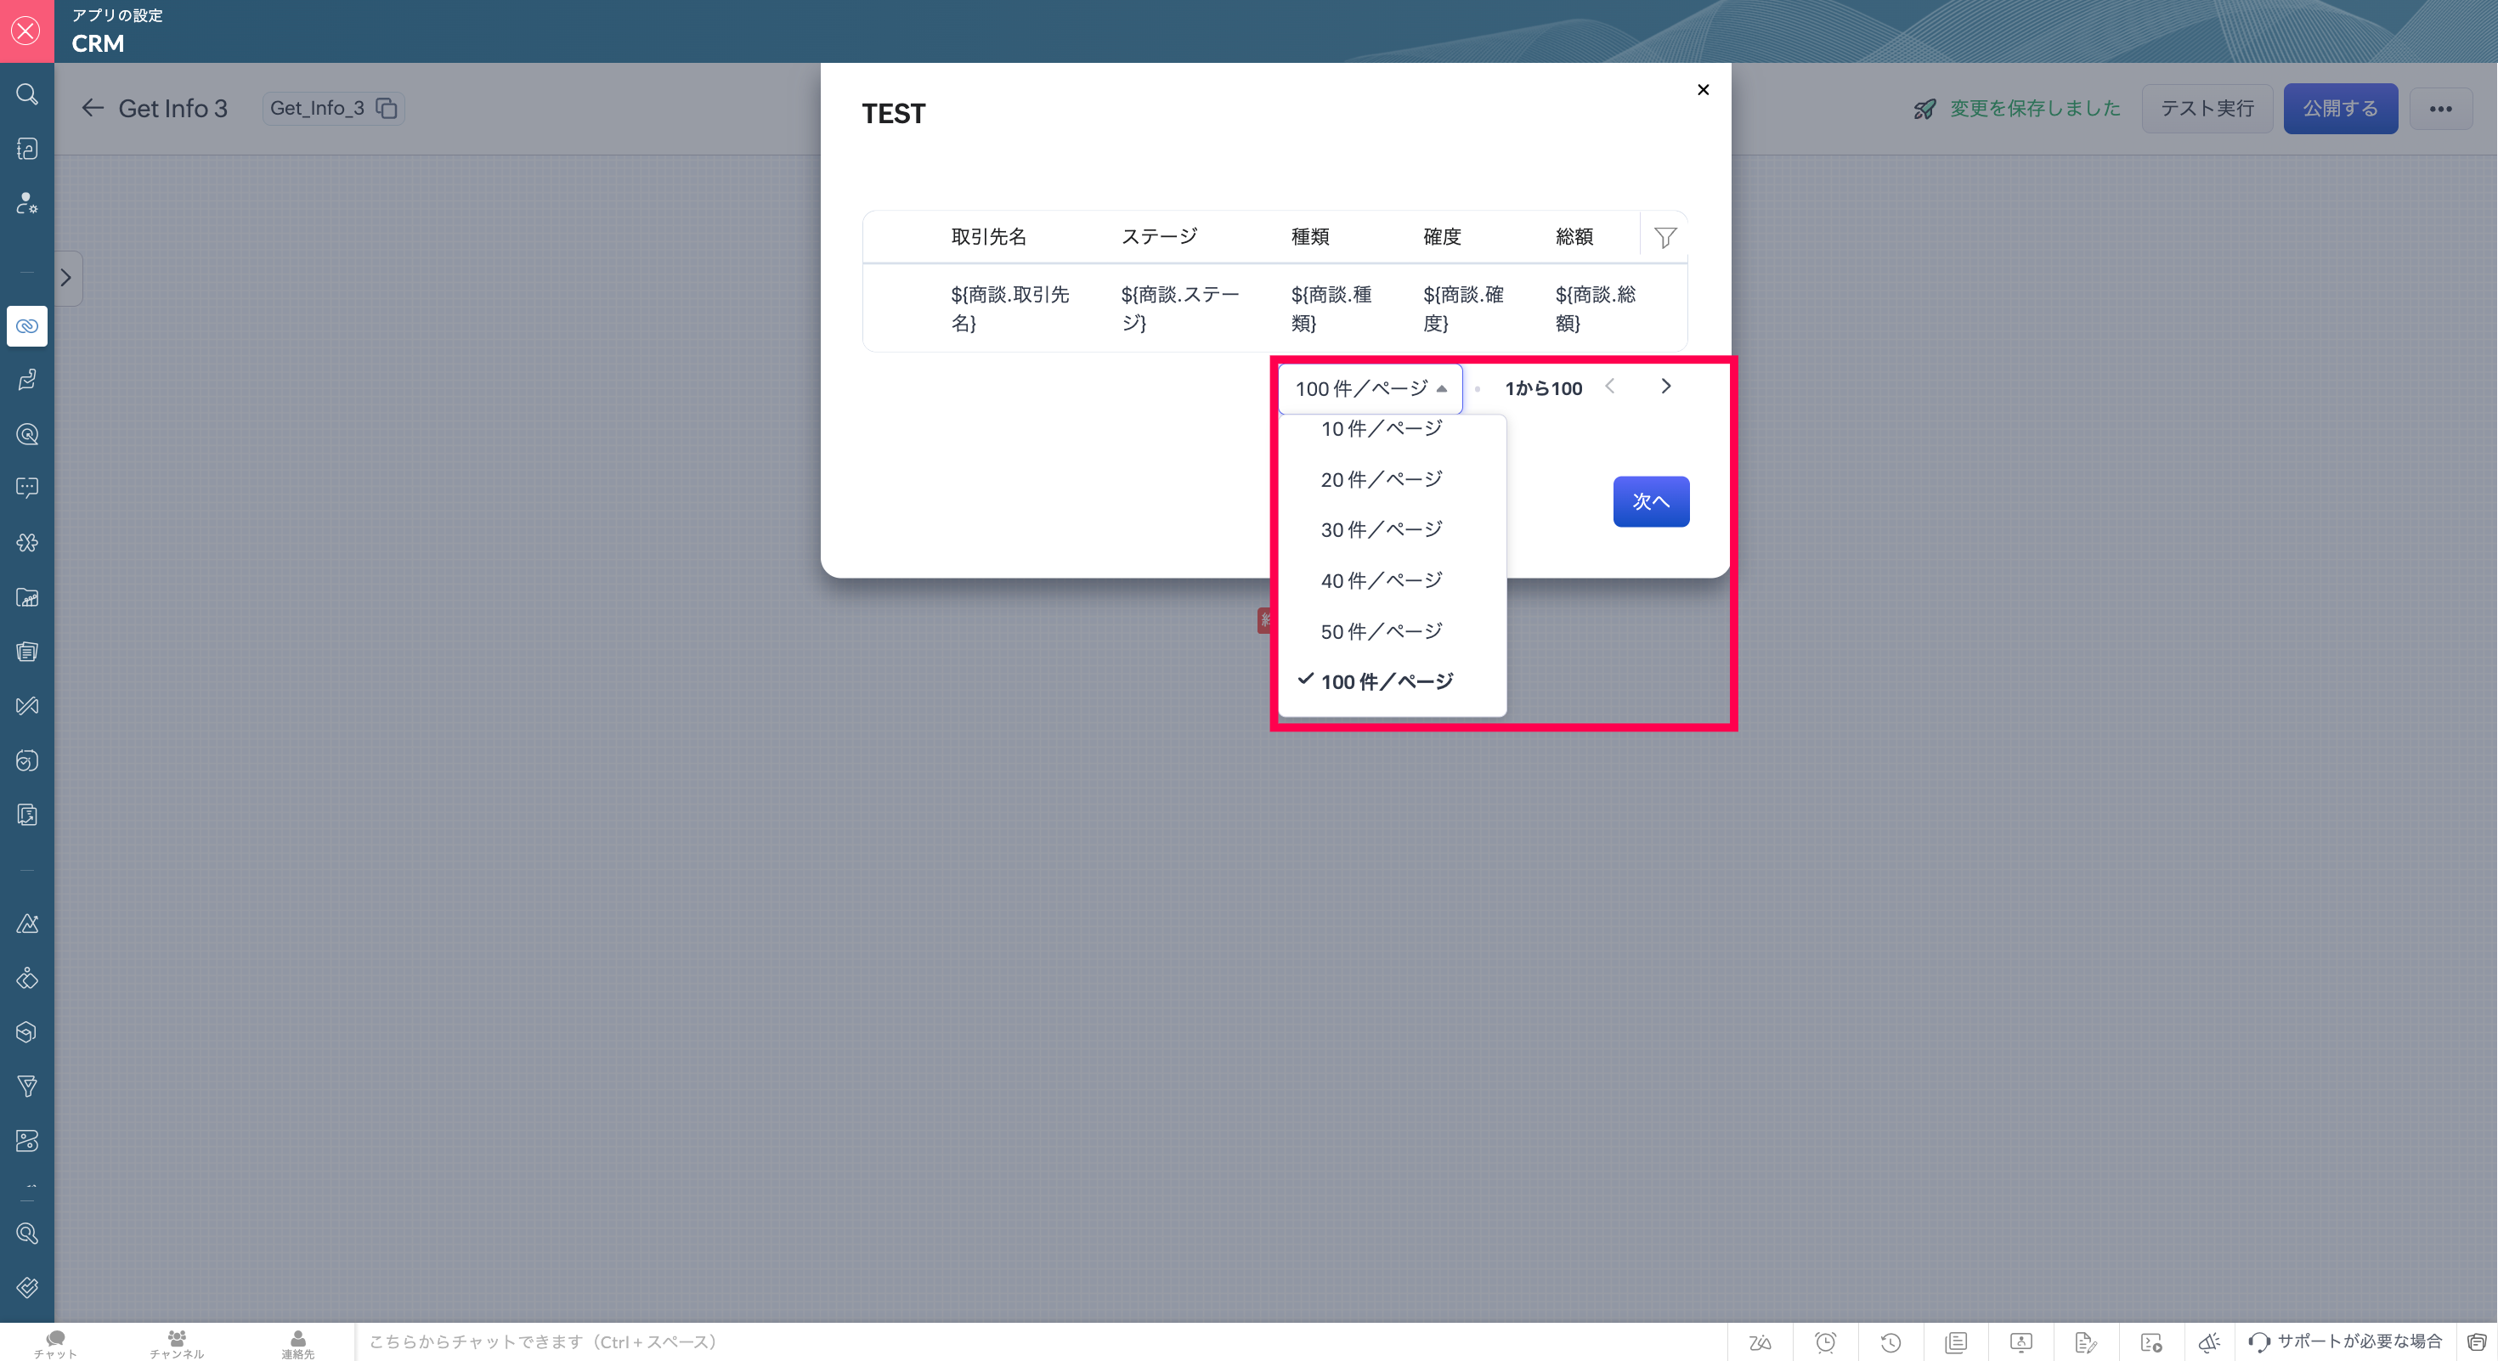2498x1361 pixels.
Task: Click the alarm clock icon in bottom bar
Action: pos(1825,1341)
